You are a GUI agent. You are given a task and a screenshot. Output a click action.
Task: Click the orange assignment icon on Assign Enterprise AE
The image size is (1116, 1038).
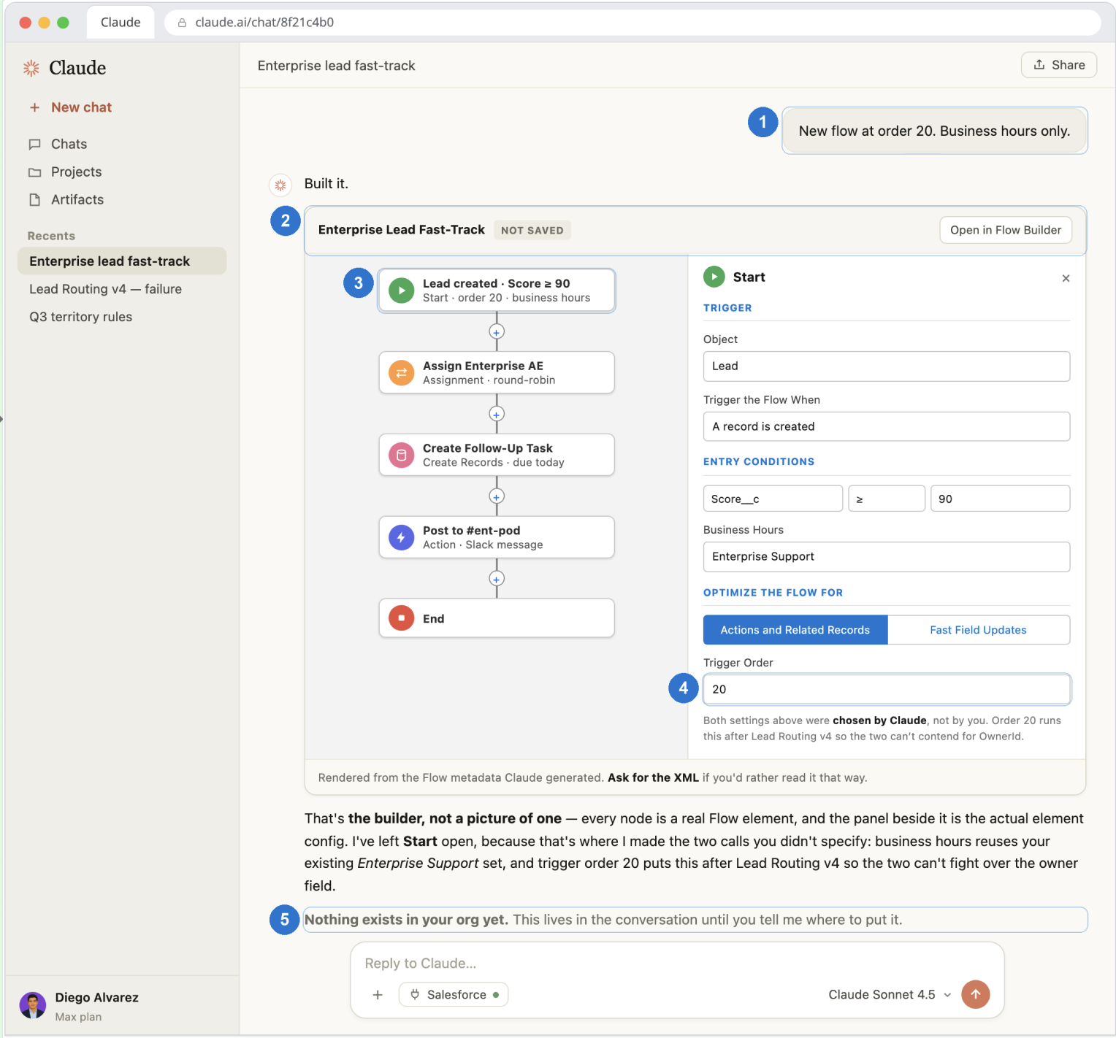(401, 373)
